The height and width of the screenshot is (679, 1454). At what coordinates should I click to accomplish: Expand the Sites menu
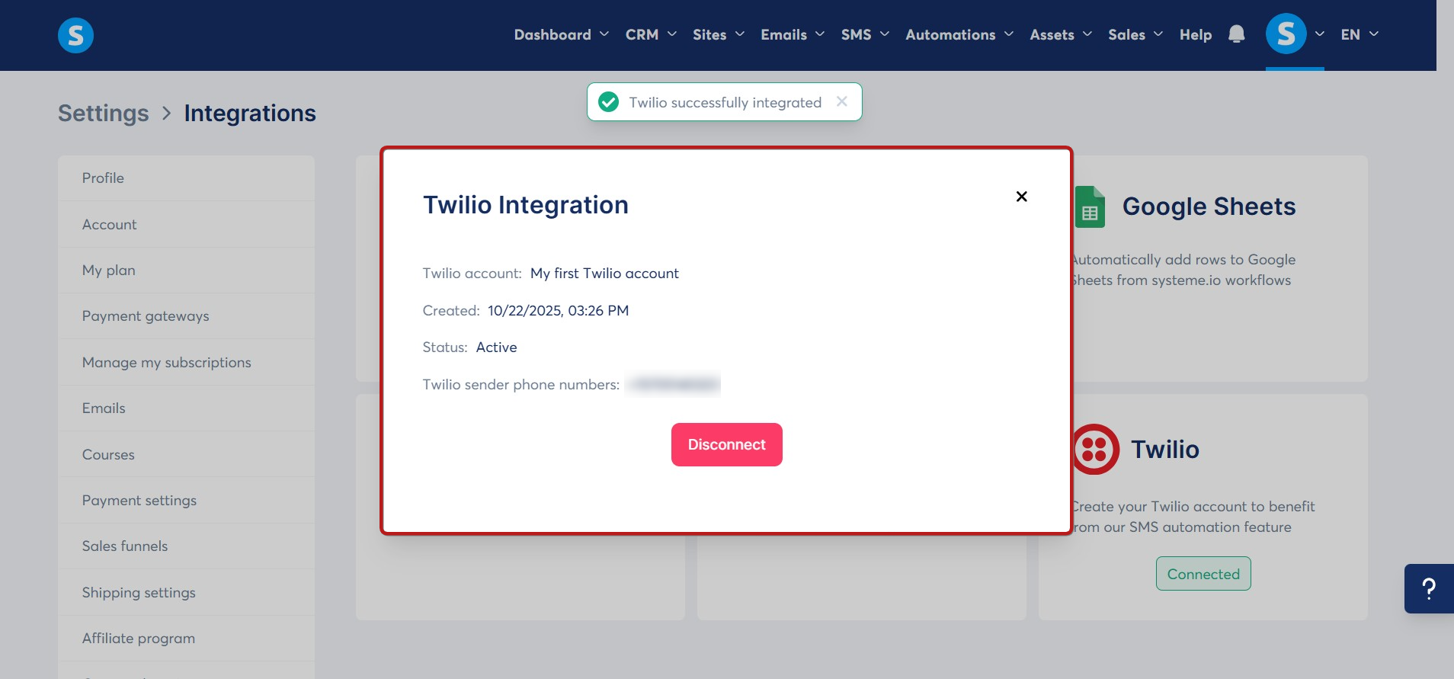click(x=718, y=34)
